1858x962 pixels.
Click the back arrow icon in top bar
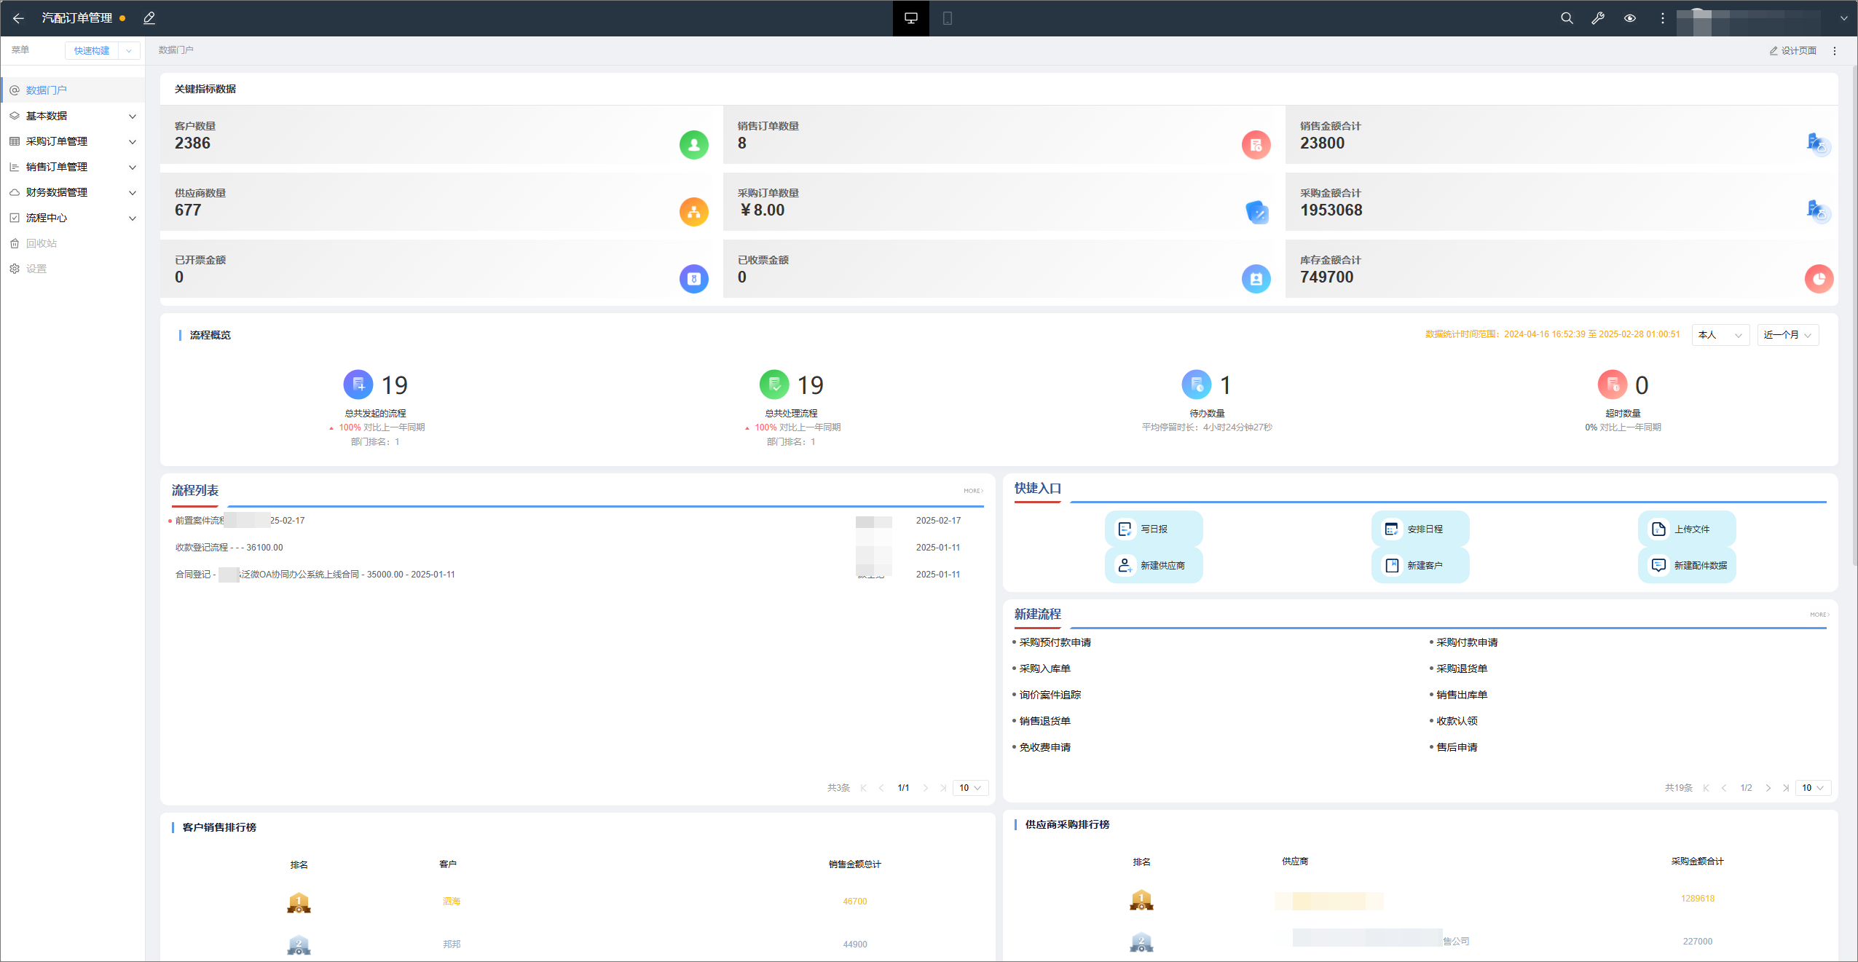(x=19, y=18)
